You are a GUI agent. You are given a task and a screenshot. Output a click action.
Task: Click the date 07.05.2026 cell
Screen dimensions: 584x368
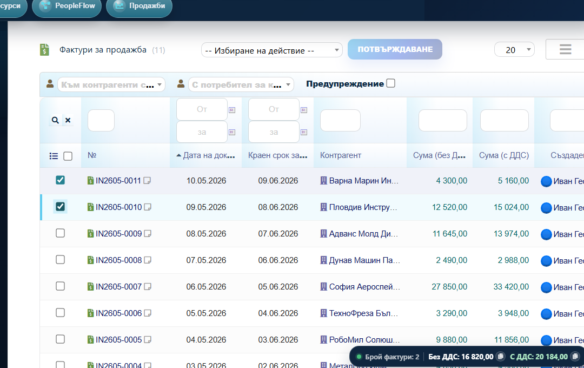(206, 260)
